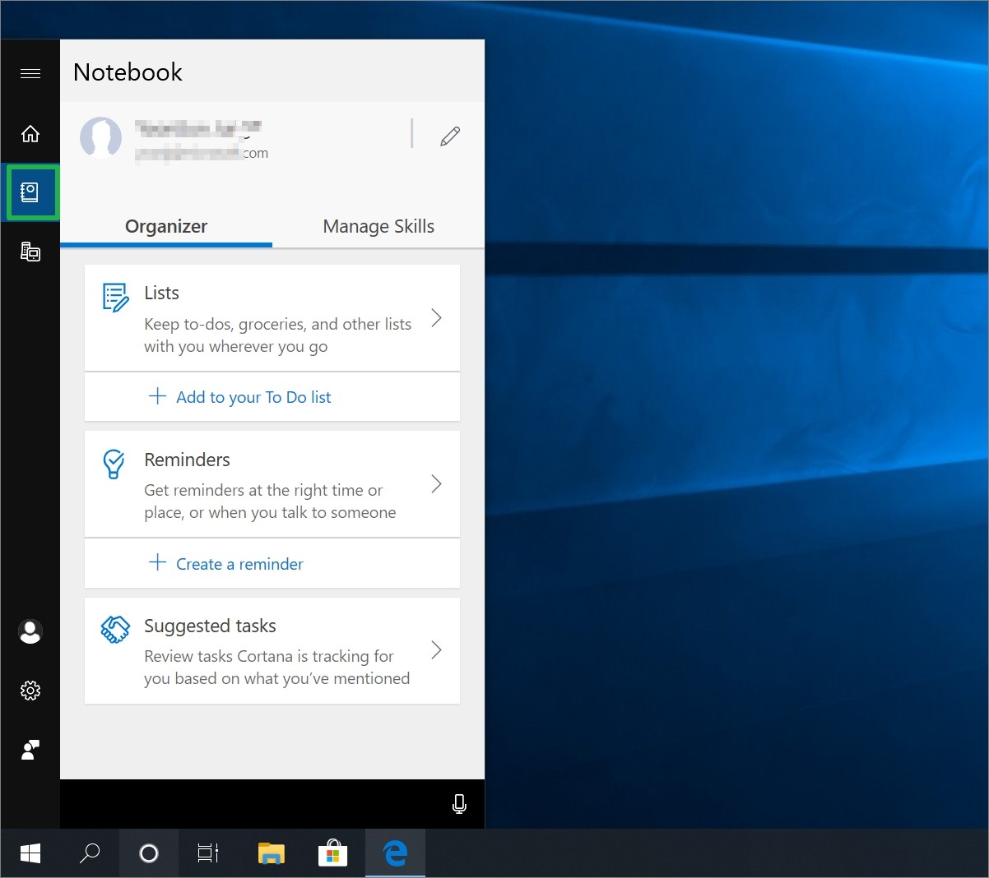Click the feedback icon in sidebar
Screen dimensions: 989x878
coord(30,750)
